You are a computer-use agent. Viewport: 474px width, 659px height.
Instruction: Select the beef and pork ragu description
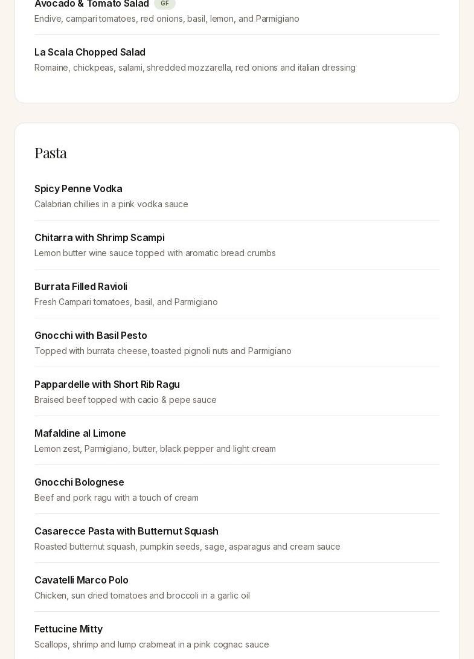click(117, 498)
